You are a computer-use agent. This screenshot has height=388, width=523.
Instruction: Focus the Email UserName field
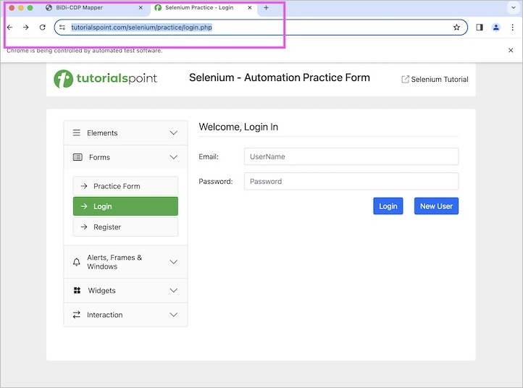pyautogui.click(x=351, y=156)
